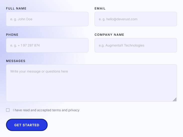Screen dimensions: 183x137
Task: Click inside the Messages text area
Action: [91, 85]
